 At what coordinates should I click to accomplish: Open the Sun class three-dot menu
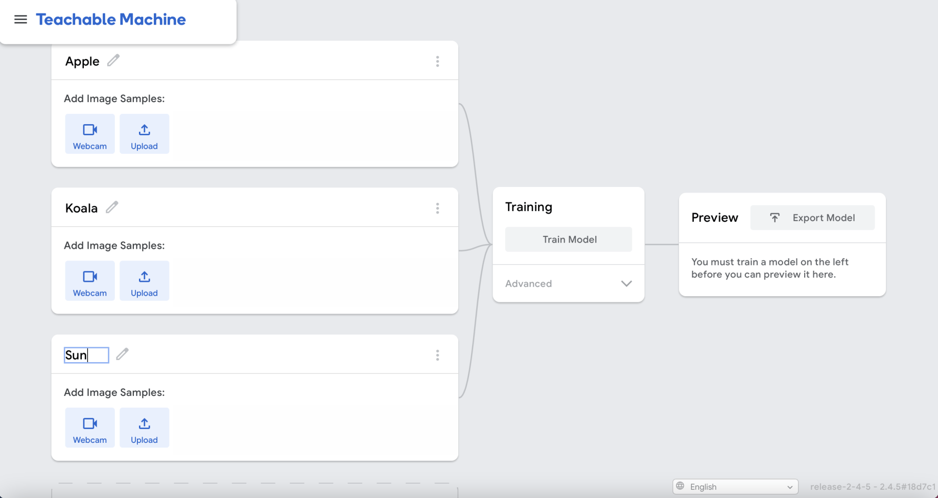click(437, 355)
